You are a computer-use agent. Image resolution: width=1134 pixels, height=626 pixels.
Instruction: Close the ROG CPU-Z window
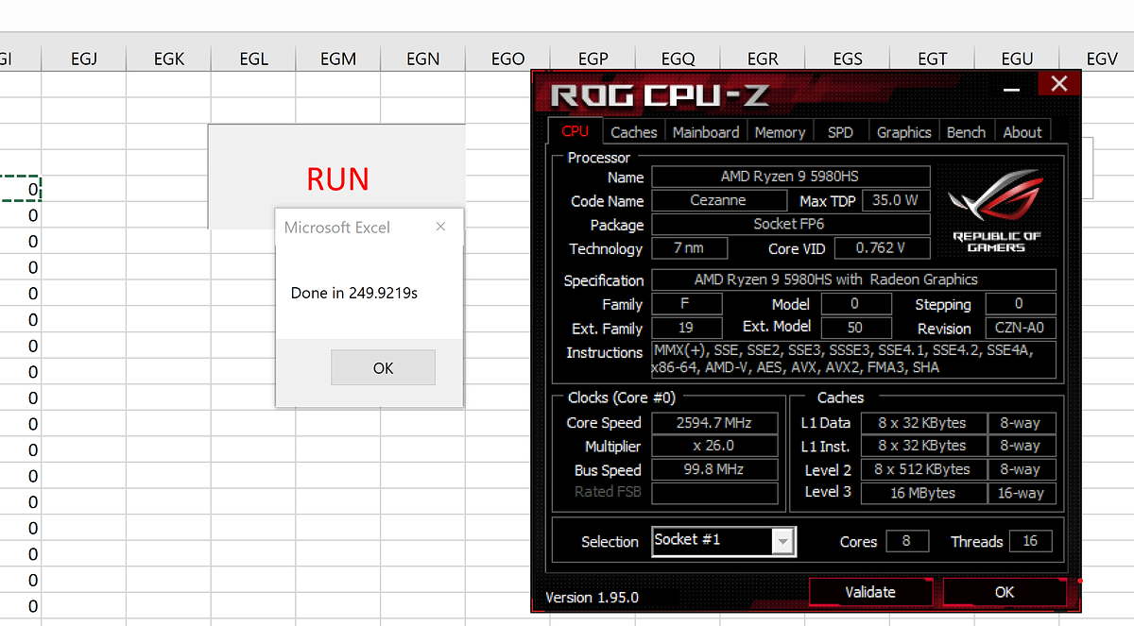[x=1058, y=83]
